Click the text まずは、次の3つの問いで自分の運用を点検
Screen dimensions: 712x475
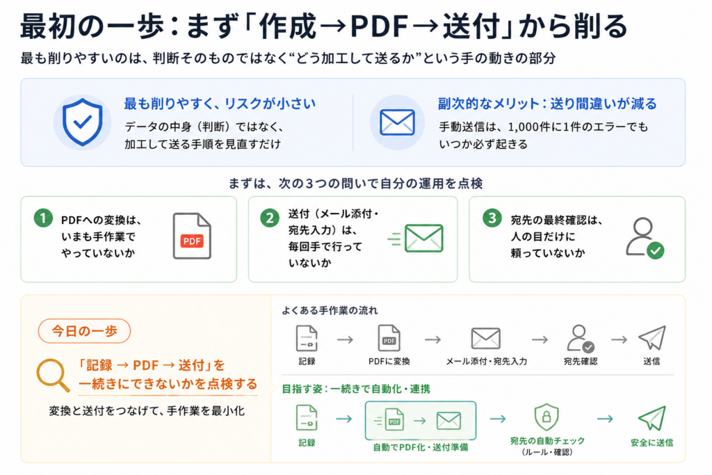click(x=355, y=184)
